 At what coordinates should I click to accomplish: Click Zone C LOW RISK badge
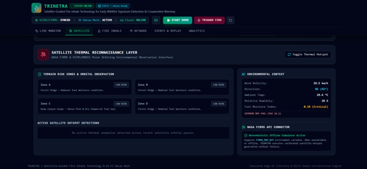tap(121, 104)
